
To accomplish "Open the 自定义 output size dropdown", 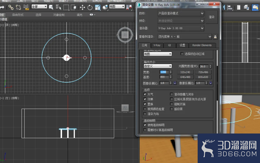I will pyautogui.click(x=157, y=66).
